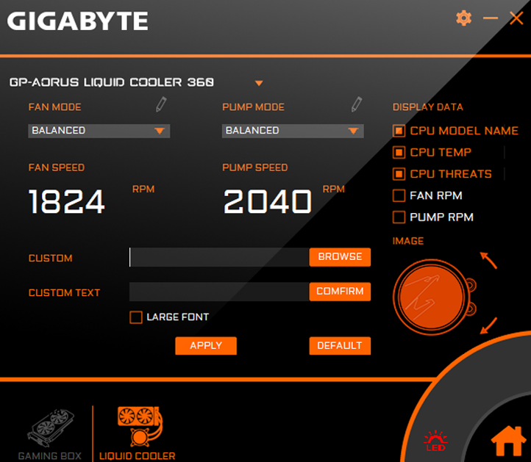The width and height of the screenshot is (531, 462).
Task: Rotate image with lower arrow icon
Action: [488, 325]
